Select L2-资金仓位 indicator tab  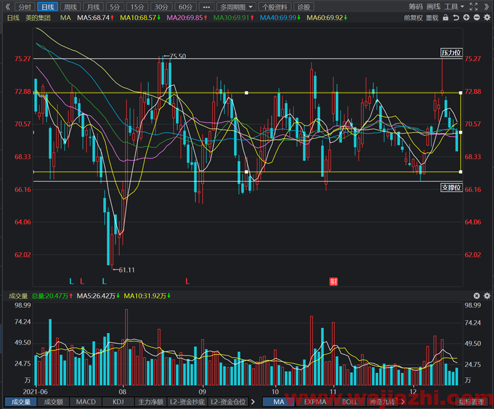[228, 402]
